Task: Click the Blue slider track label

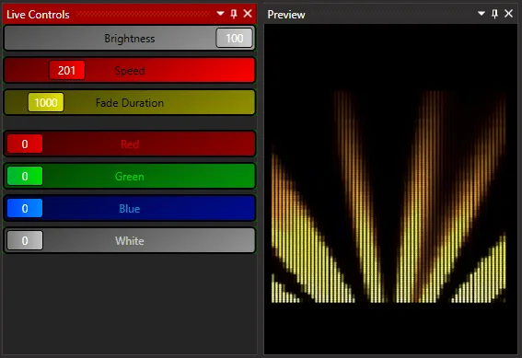Action: click(130, 209)
